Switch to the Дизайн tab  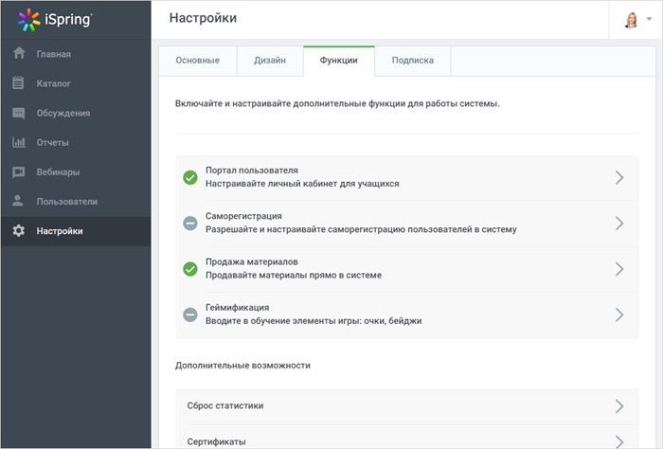click(270, 61)
